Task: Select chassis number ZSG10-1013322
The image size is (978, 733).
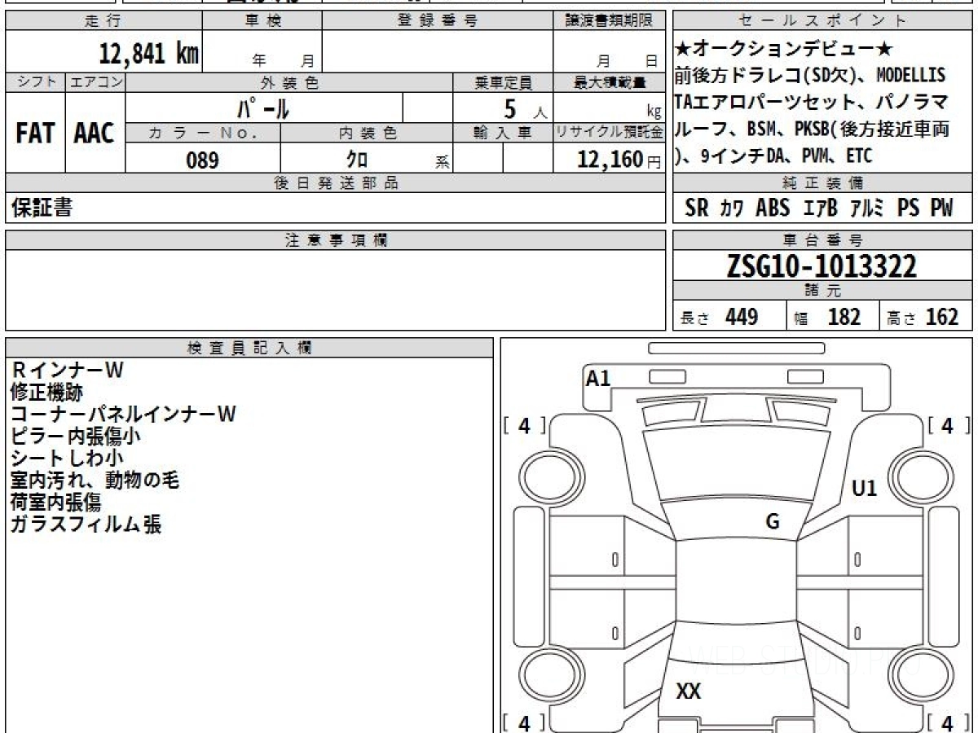Action: (x=822, y=266)
